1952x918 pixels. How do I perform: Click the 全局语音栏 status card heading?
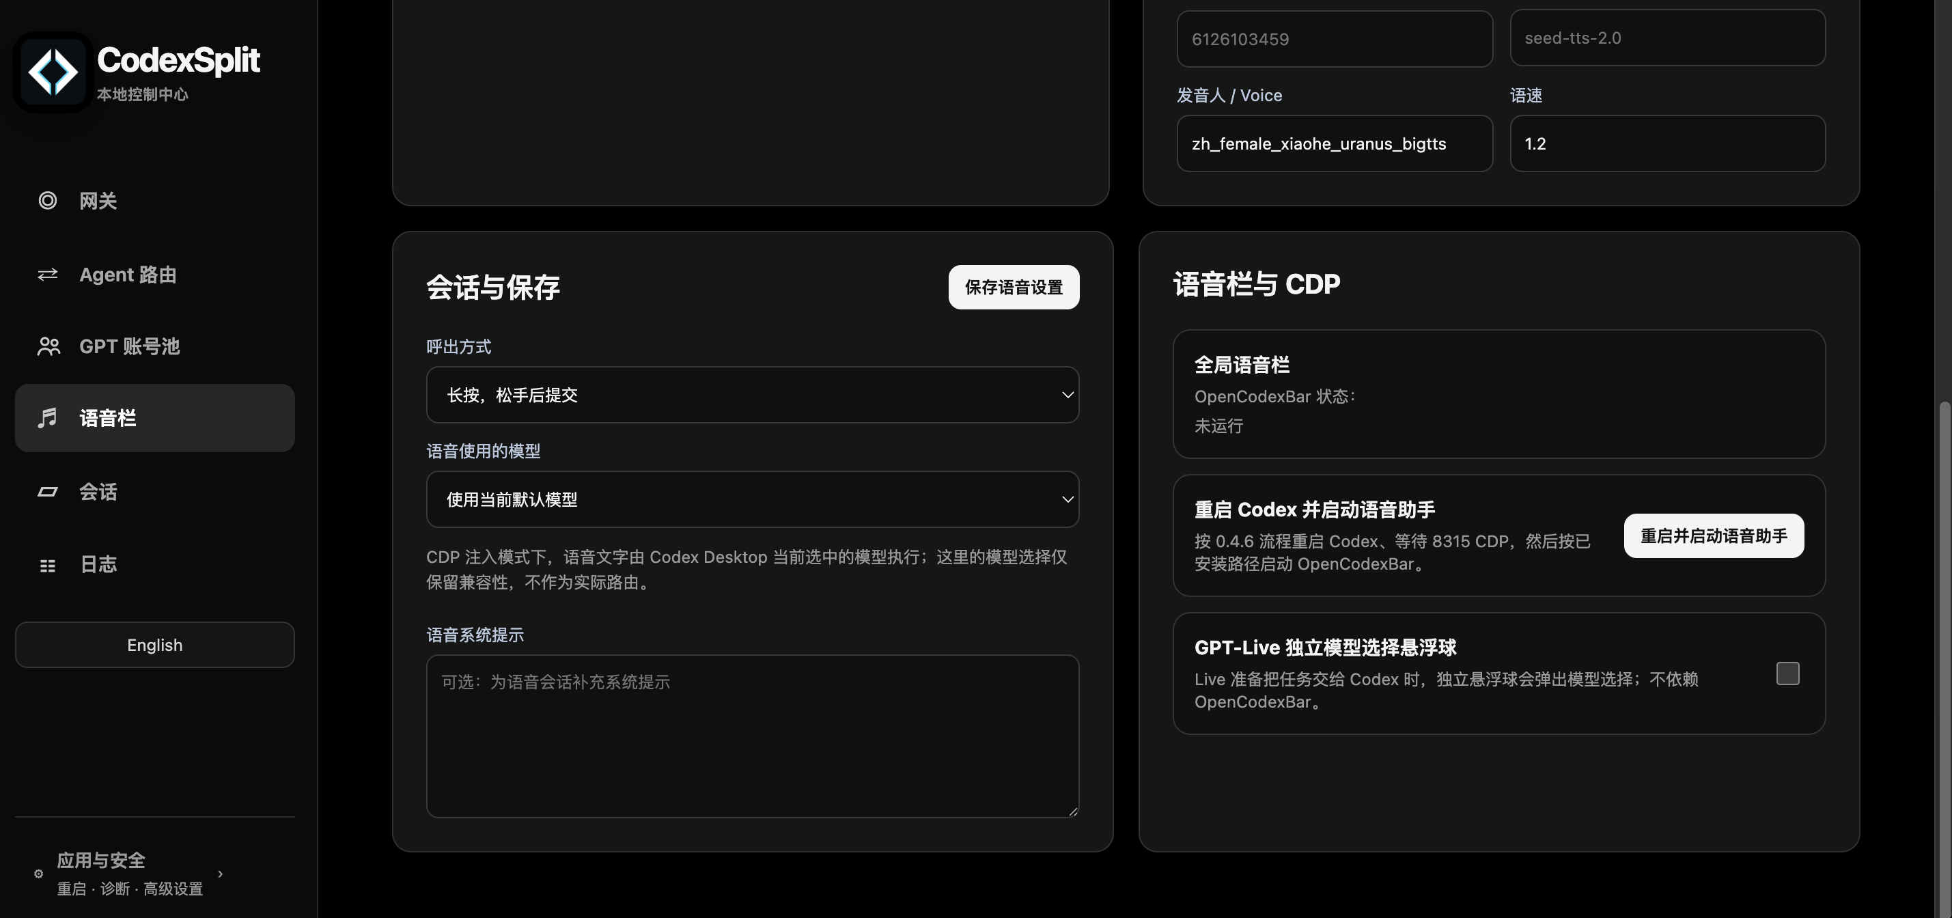[x=1242, y=365]
